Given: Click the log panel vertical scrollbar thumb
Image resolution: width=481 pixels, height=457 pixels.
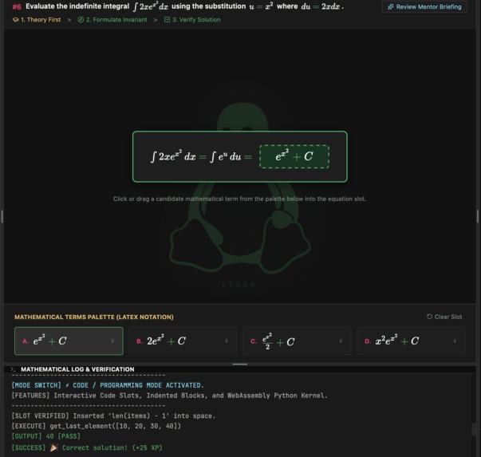Looking at the screenshot, I should (x=474, y=429).
